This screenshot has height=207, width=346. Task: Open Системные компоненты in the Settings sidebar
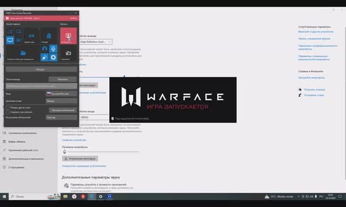23,133
